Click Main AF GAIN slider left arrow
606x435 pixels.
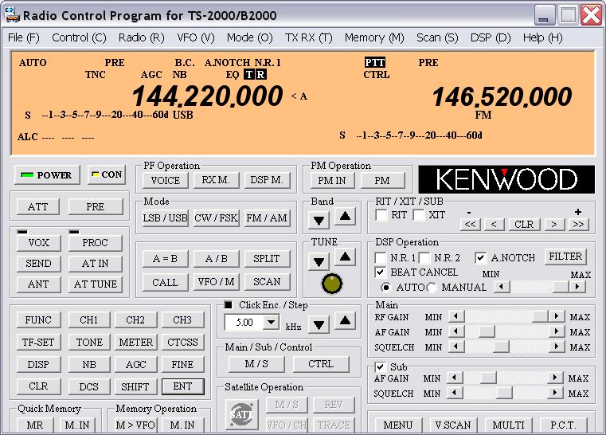[456, 331]
